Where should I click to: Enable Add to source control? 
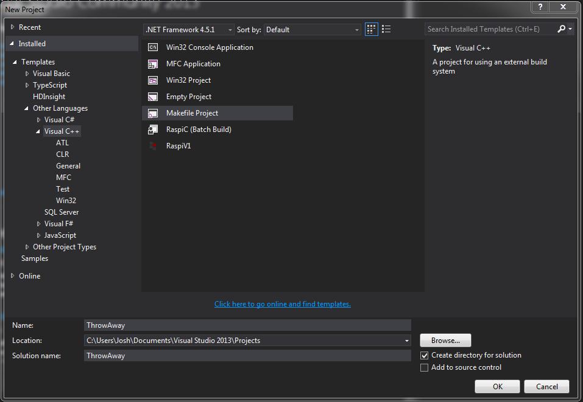tap(425, 367)
